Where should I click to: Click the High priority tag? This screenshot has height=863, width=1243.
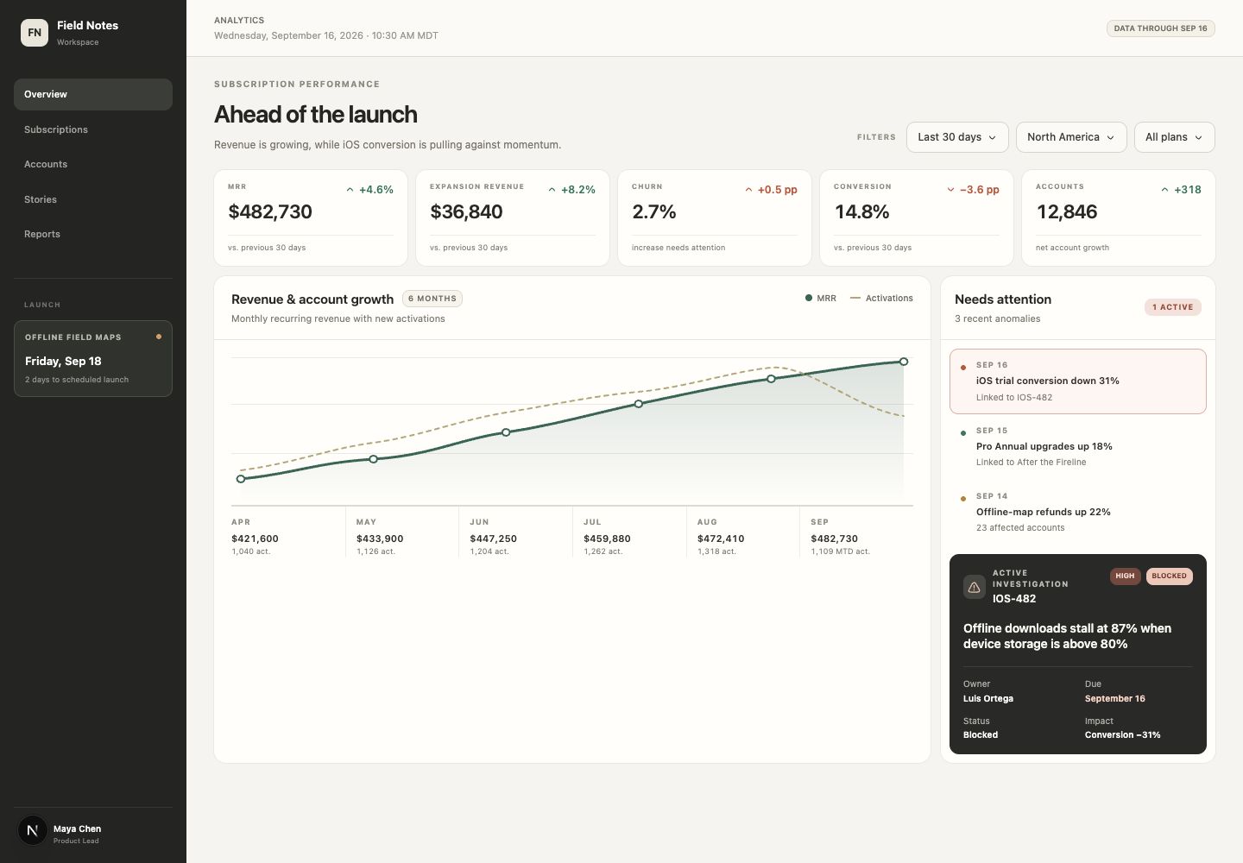coord(1125,576)
